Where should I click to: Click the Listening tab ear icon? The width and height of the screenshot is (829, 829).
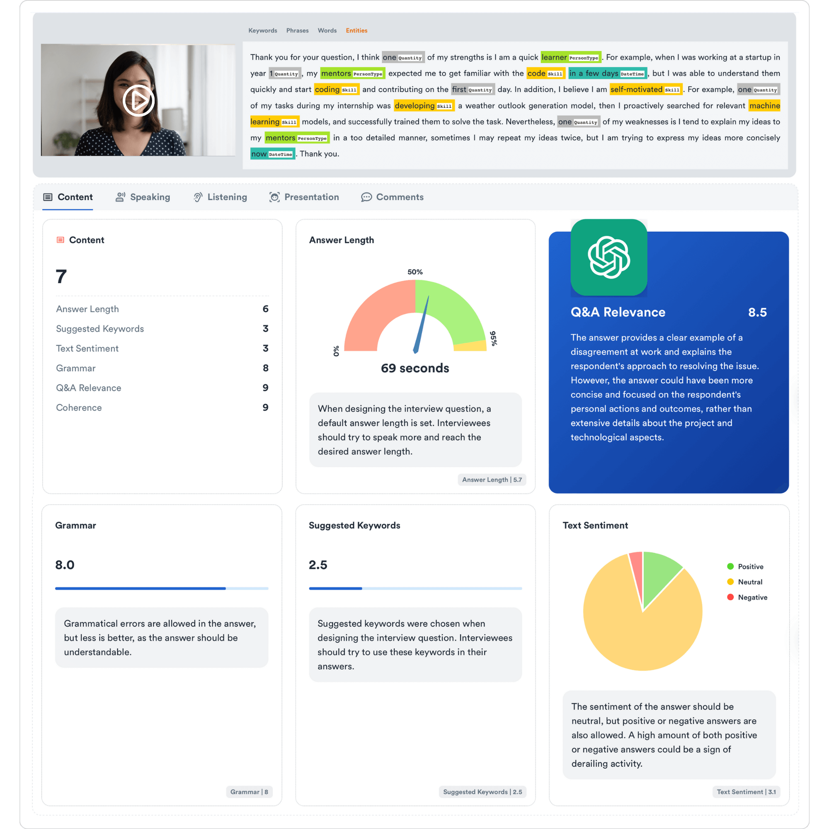click(198, 197)
